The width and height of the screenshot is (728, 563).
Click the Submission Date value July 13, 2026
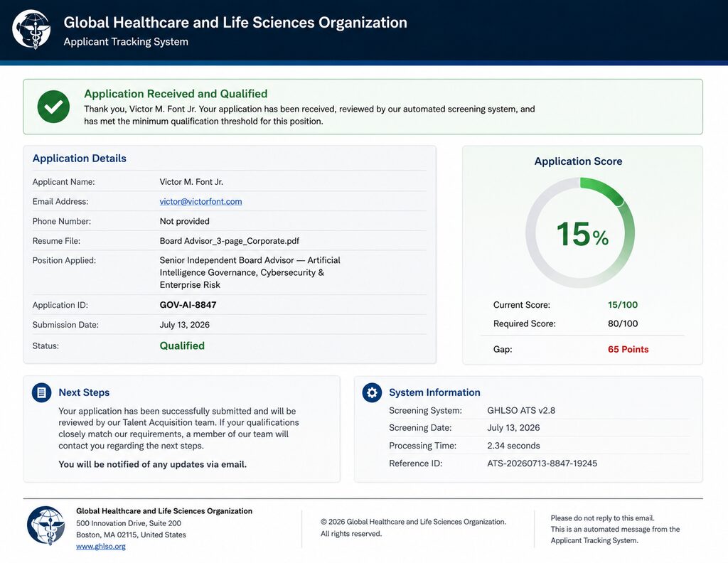click(x=184, y=325)
